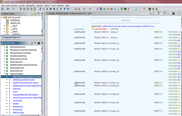Open the bookmark-type dropdown next to B
Viewport: 182px width, 116px height.
[71, 9]
